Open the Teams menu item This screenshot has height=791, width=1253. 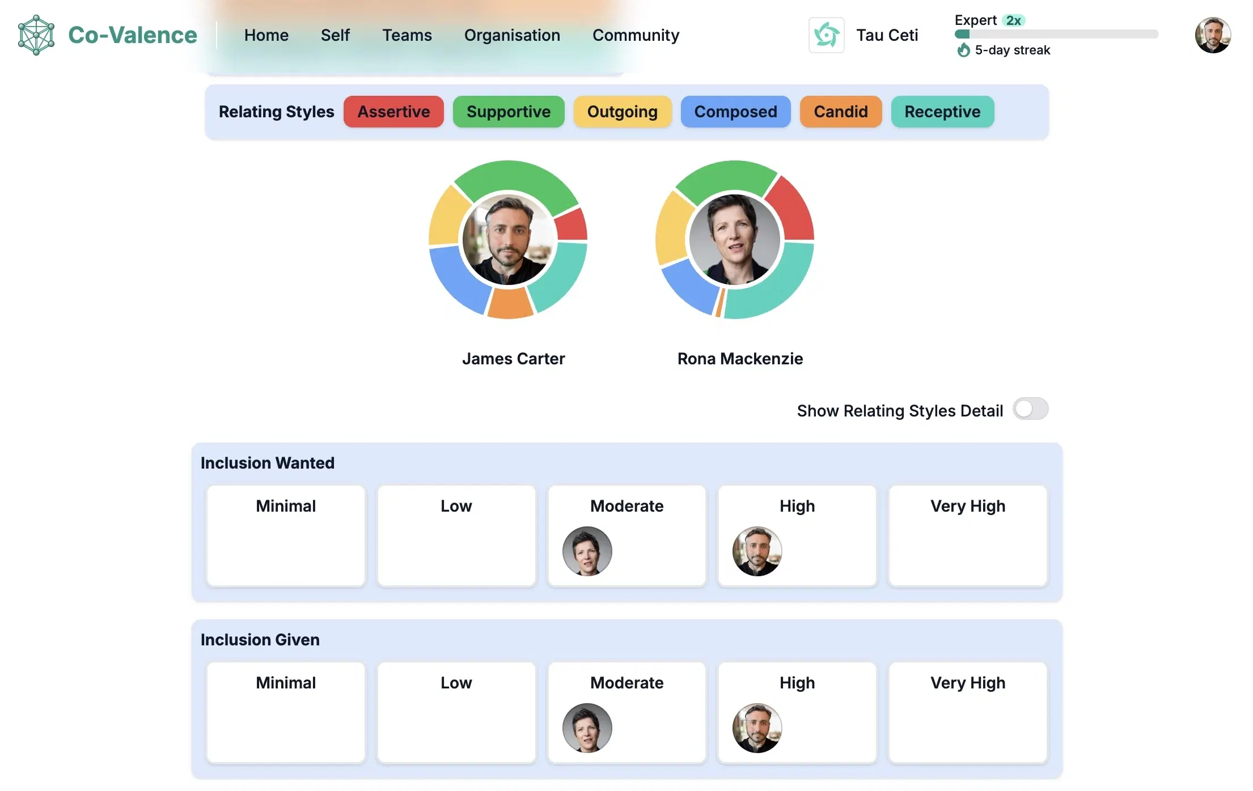point(407,35)
